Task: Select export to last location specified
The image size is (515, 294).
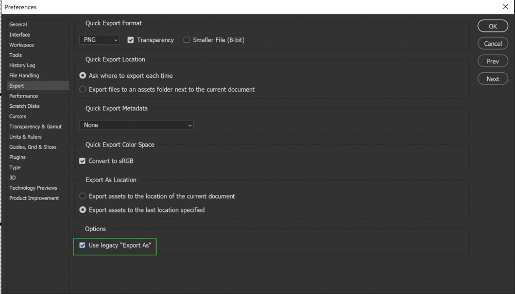Action: [83, 210]
